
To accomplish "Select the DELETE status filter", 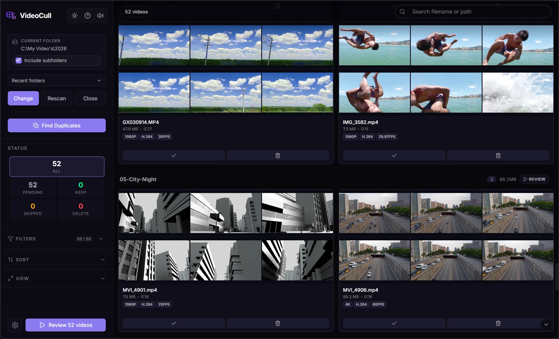I will coord(81,209).
